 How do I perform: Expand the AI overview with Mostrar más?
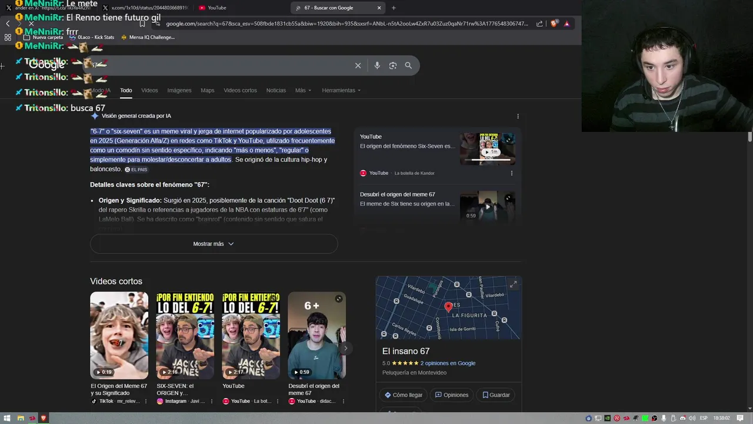tap(214, 244)
